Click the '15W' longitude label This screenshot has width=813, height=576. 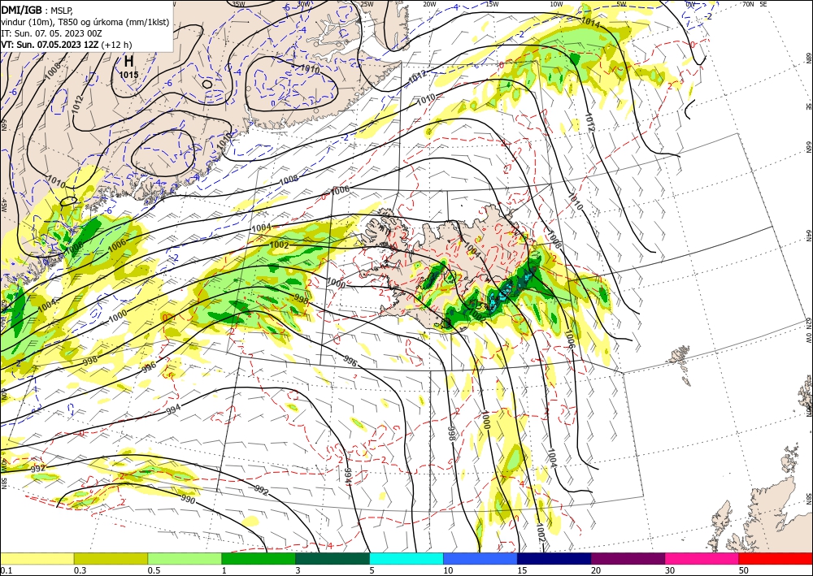click(x=493, y=3)
